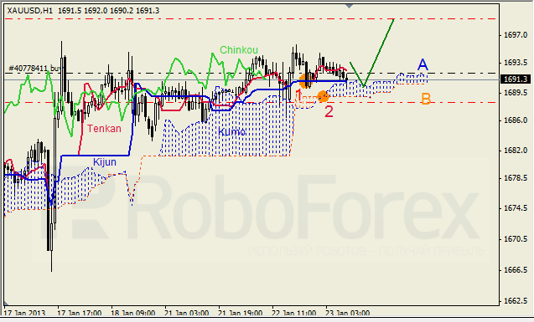Select the blue Kijun label
Image resolution: width=534 pixels, height=322 pixels.
tap(105, 161)
